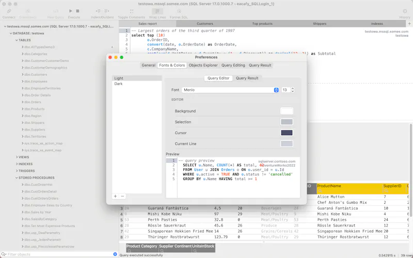Open the History panel icon
413x258 pixels.
[x=405, y=11]
